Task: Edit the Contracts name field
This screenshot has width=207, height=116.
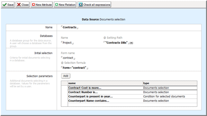Action: [x=69, y=27]
